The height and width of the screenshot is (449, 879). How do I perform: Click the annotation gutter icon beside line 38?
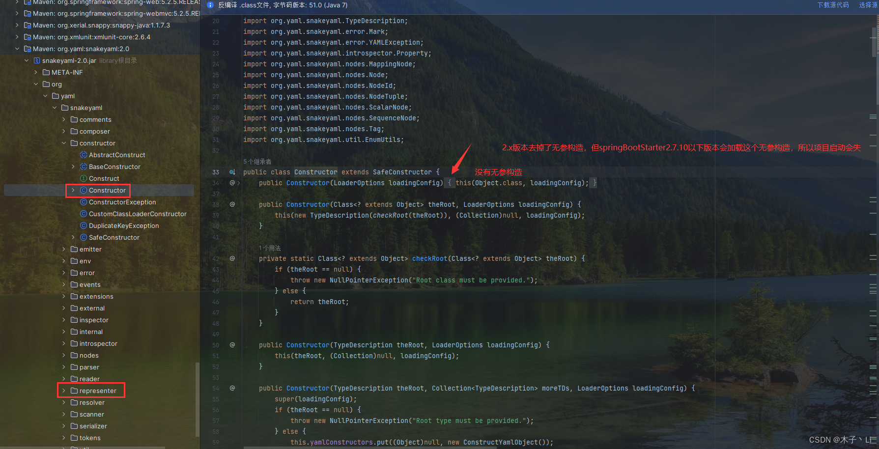(x=231, y=204)
